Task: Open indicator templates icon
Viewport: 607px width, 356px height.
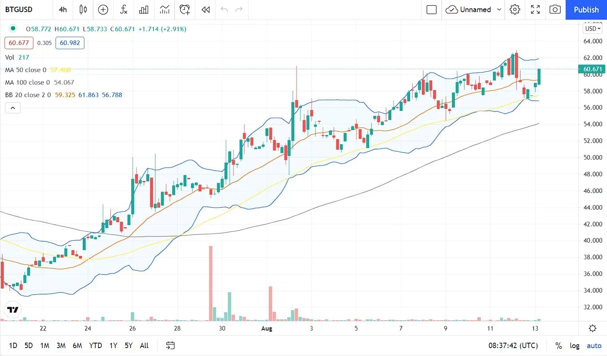Action: click(165, 10)
